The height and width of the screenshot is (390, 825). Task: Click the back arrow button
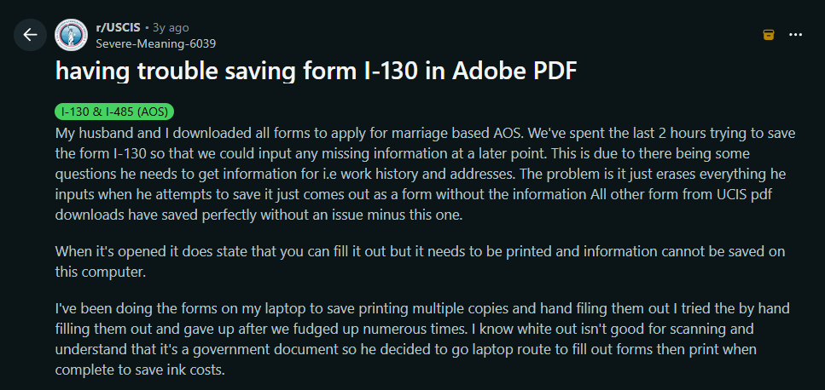coord(30,35)
